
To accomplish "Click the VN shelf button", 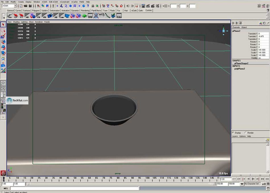I will pos(44,16).
